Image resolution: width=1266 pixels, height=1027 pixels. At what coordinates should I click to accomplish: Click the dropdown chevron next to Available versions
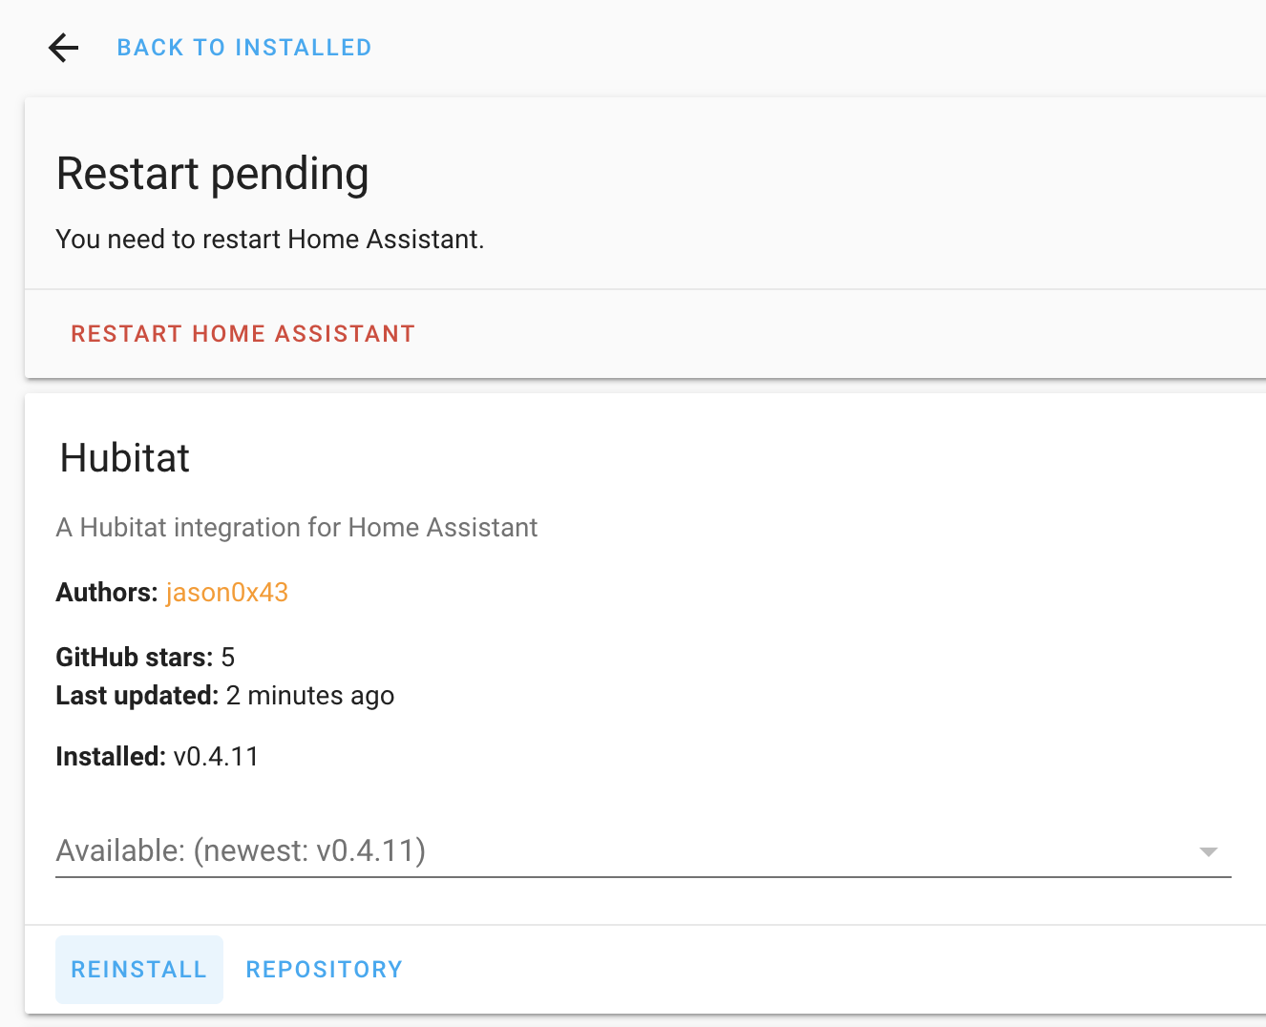[x=1209, y=849]
